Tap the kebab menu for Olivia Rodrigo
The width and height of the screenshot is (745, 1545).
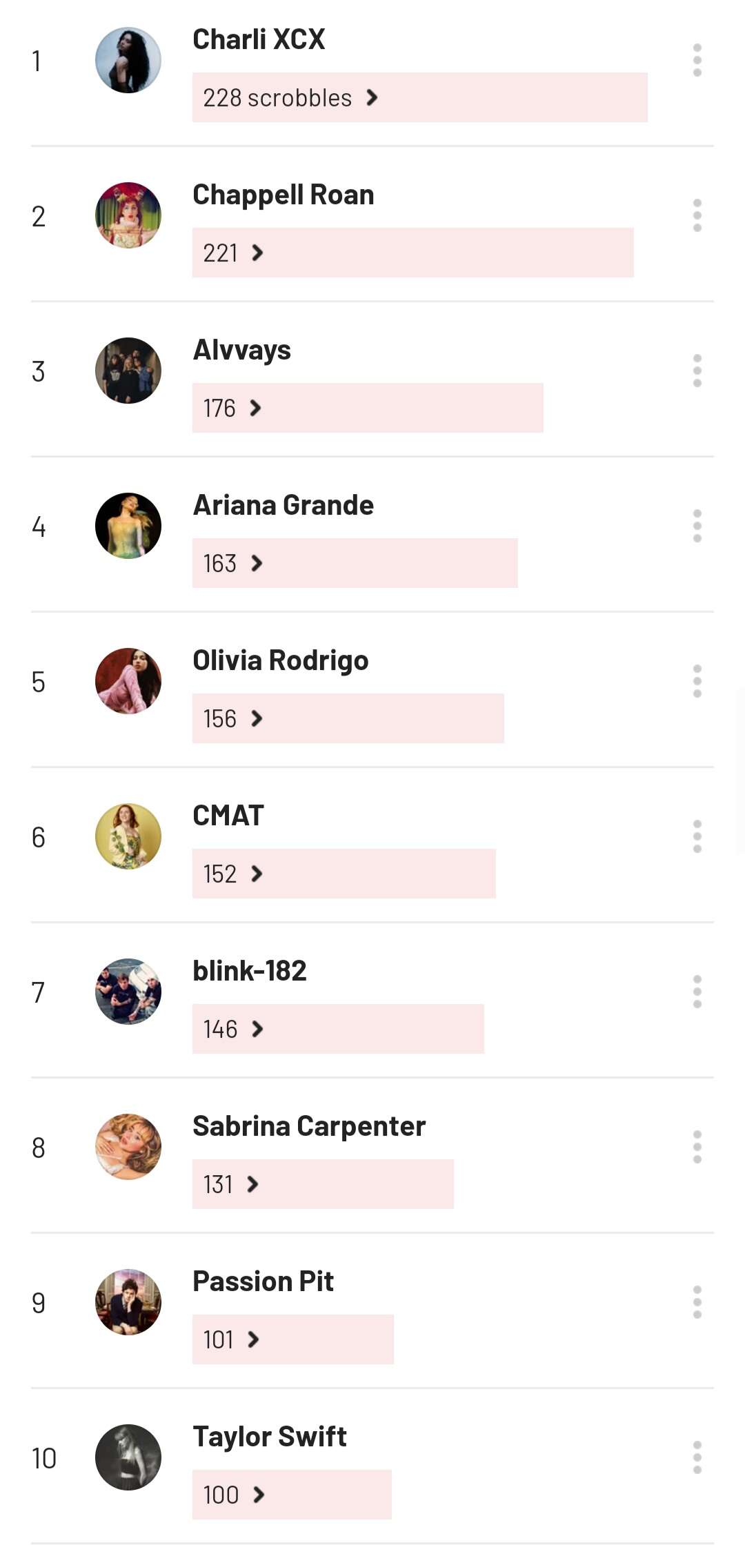tap(697, 681)
